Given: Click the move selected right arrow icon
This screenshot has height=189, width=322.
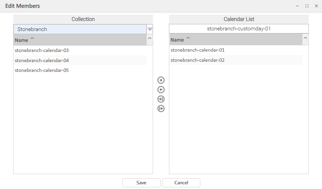Looking at the screenshot, I should coord(161,80).
